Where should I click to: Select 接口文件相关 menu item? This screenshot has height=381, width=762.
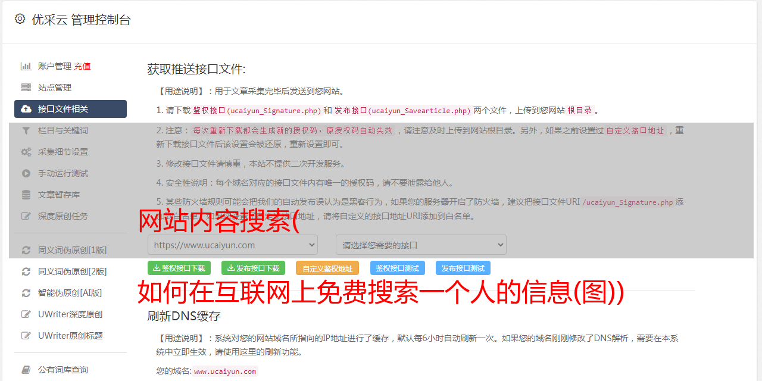point(70,109)
